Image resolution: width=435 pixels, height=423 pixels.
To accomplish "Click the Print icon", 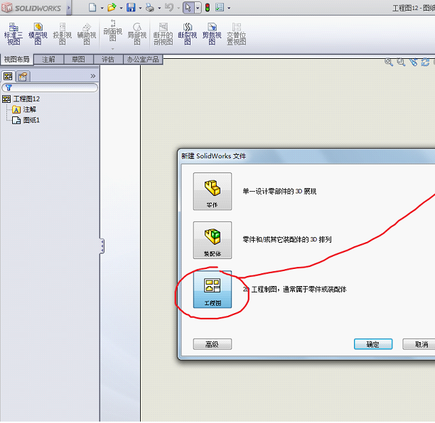I will [x=150, y=8].
